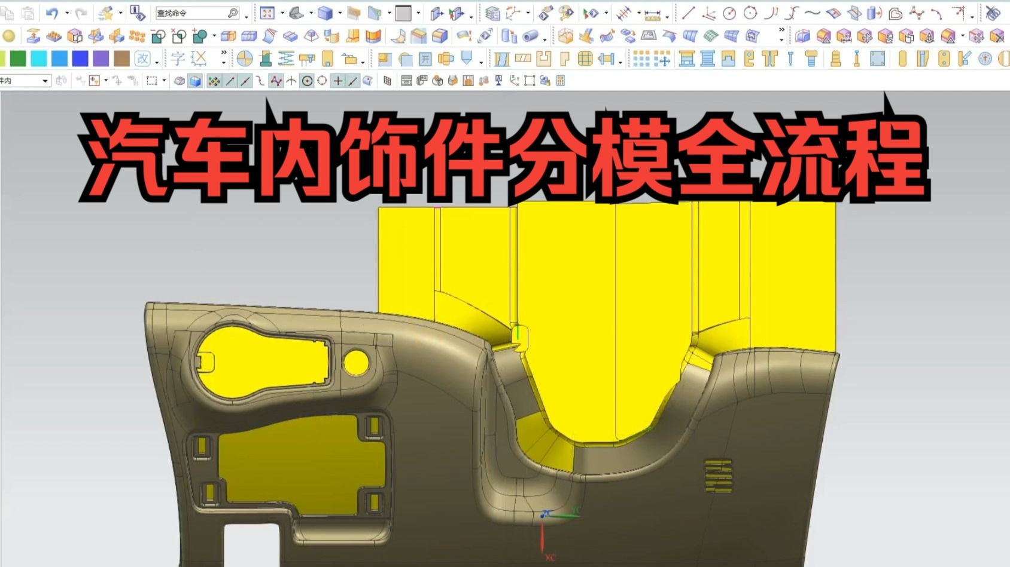Click the 开 icon in the mold toolbar
Viewport: 1010px width, 567px height.
click(425, 59)
